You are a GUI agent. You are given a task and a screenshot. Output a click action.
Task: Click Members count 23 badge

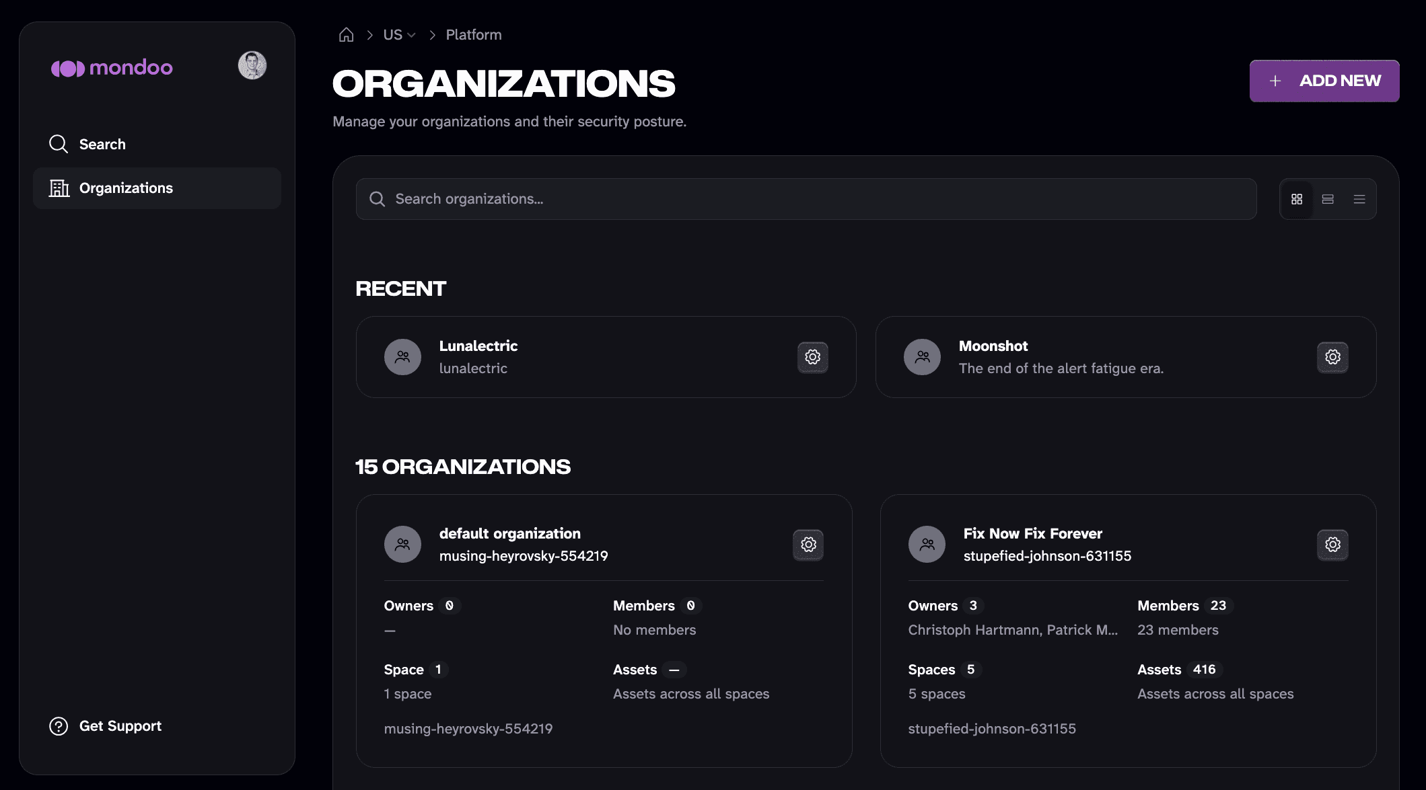pos(1218,606)
